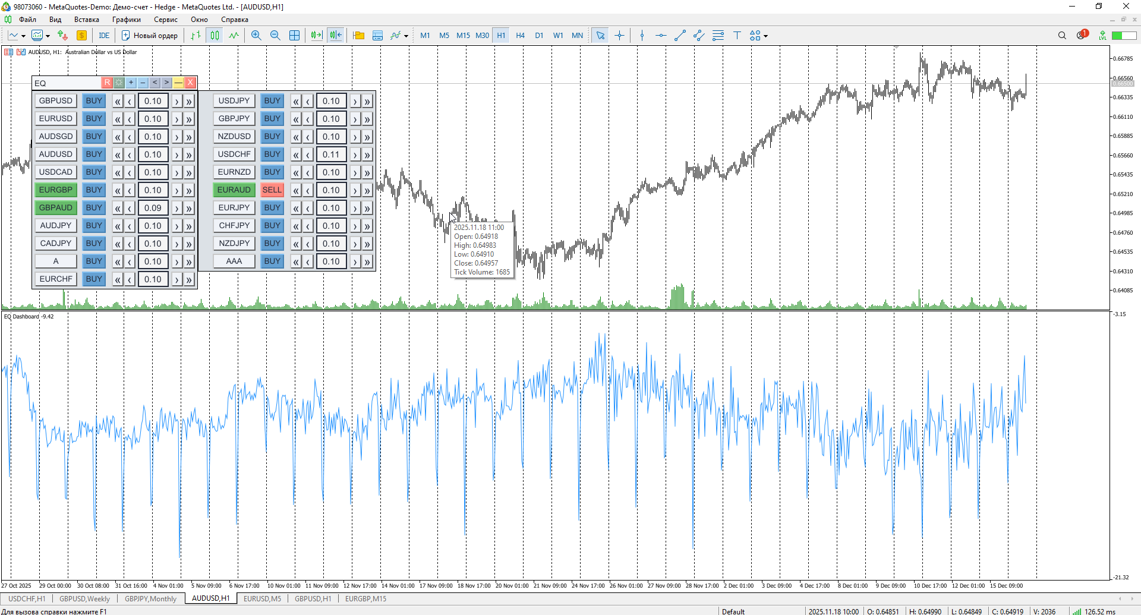The width and height of the screenshot is (1141, 615).
Task: Toggle chart auto scroll to latest bar
Action: click(x=316, y=36)
